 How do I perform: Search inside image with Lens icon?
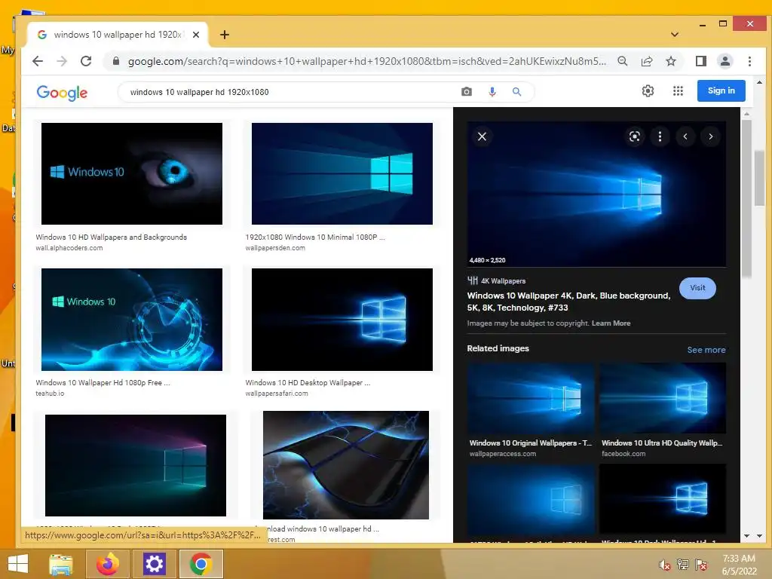[635, 136]
